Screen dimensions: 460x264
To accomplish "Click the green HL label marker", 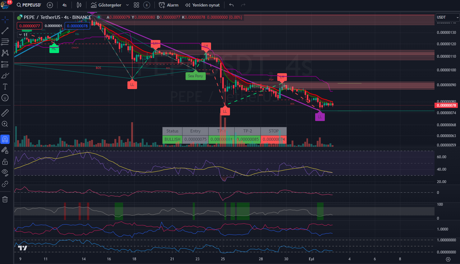I will tap(54, 49).
